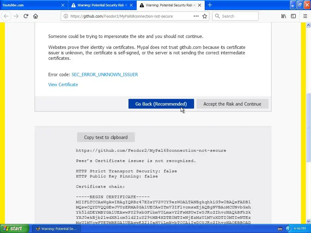The image size is (311, 233).
Task: Switch to the middle Warning tab
Action: click(x=102, y=5)
